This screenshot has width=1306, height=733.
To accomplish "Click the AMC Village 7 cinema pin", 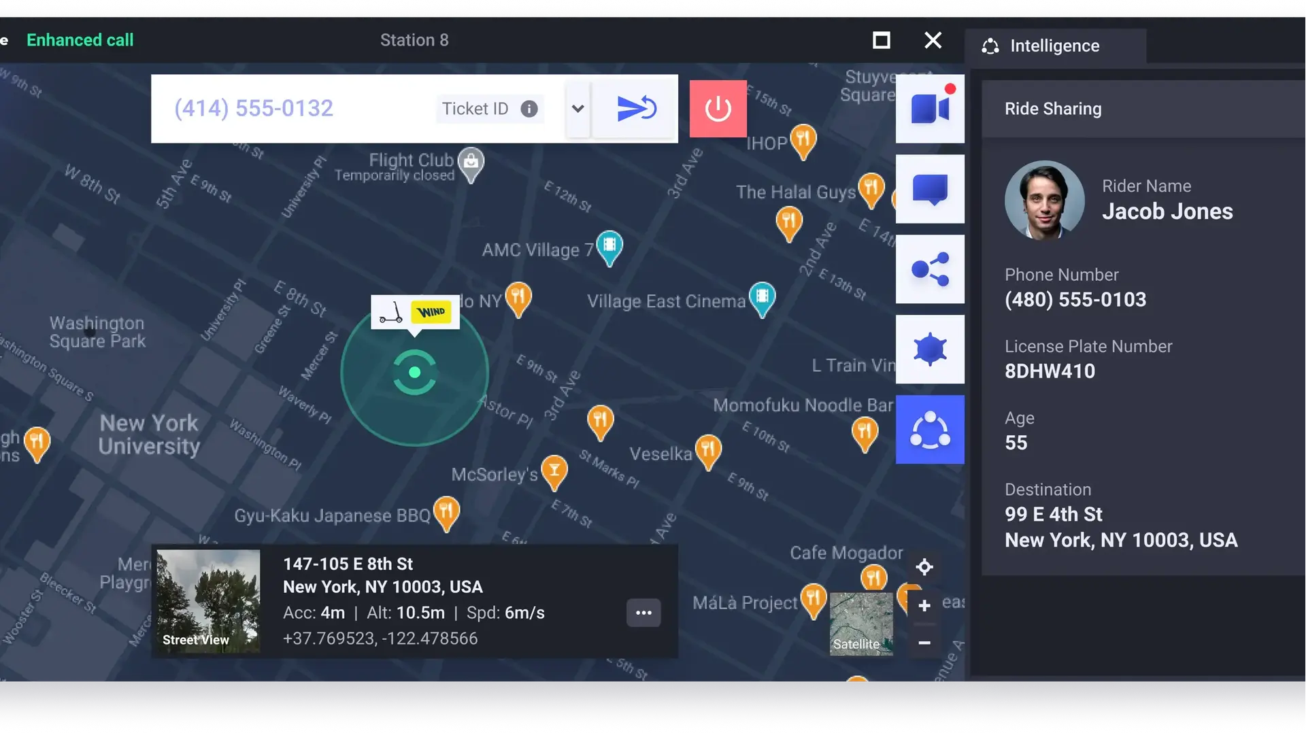I will coord(609,248).
